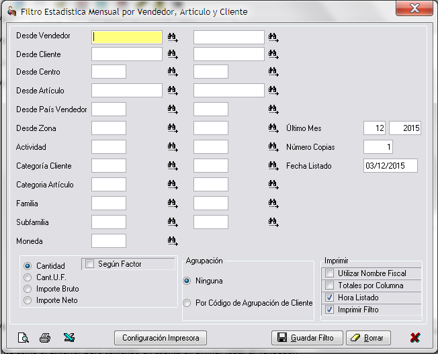Choose Importe Bruto option
This screenshot has width=438, height=354.
[28, 289]
